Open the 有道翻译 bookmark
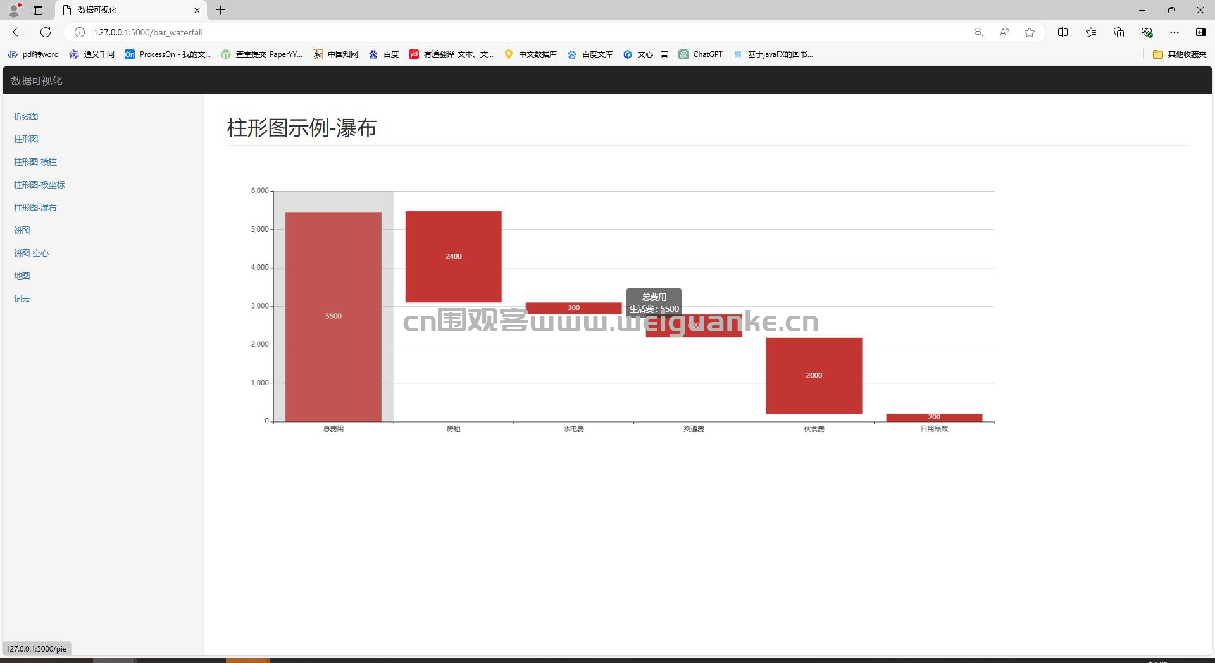Image resolution: width=1215 pixels, height=663 pixels. tap(451, 54)
